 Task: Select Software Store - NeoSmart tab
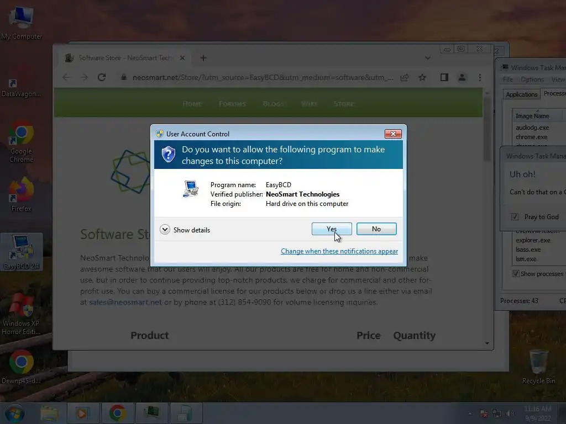click(x=124, y=57)
